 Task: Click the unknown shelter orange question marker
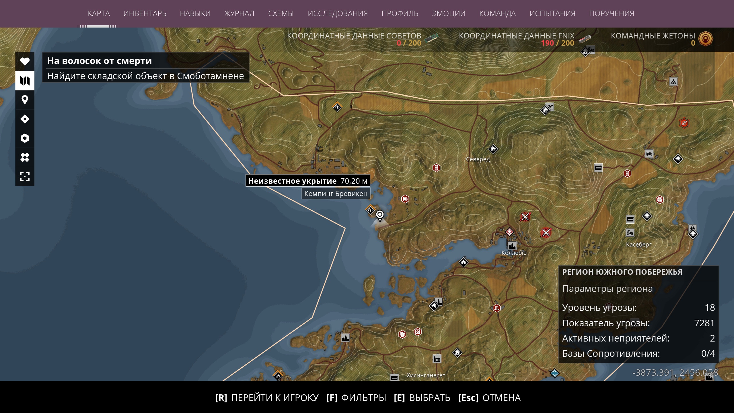pos(370,210)
